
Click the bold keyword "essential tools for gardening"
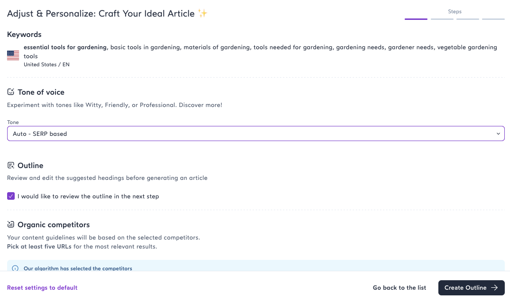tap(65, 47)
